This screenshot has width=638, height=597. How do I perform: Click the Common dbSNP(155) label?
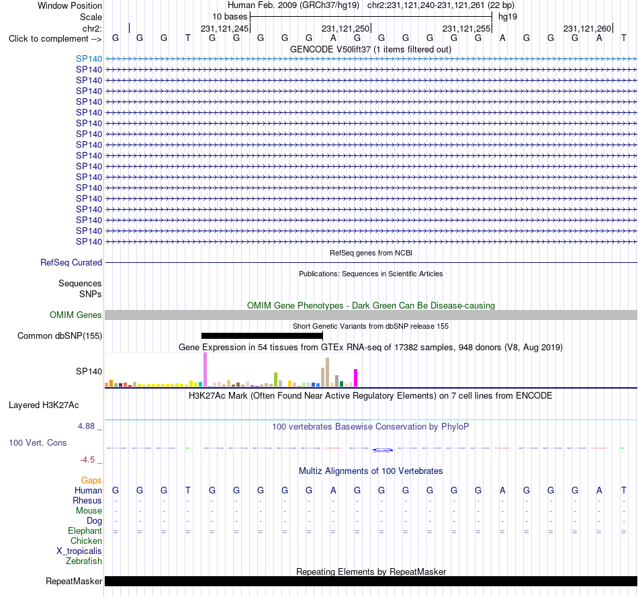click(x=60, y=336)
